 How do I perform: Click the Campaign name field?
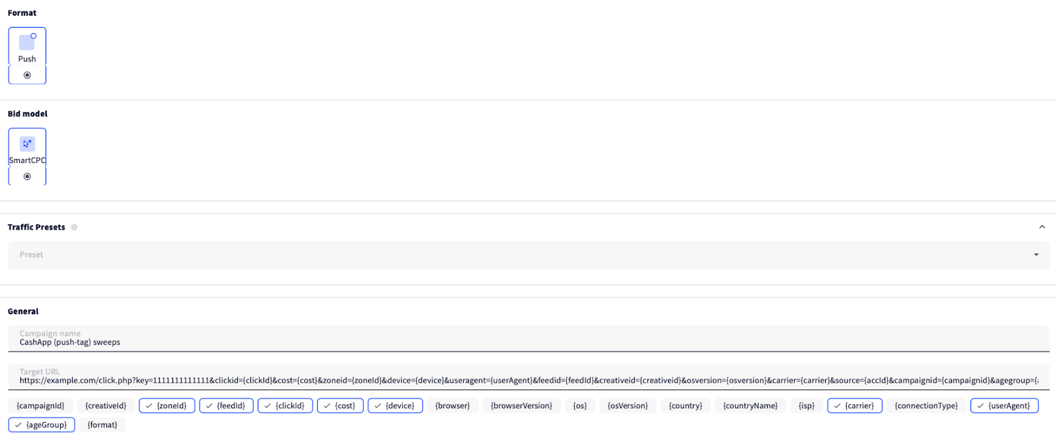[x=528, y=338]
